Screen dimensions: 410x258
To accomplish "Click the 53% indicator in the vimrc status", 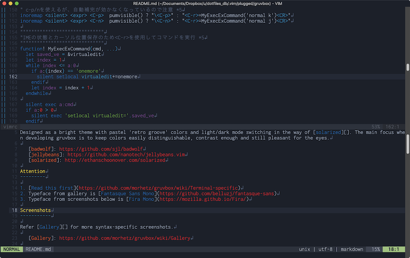I will point(376,127).
